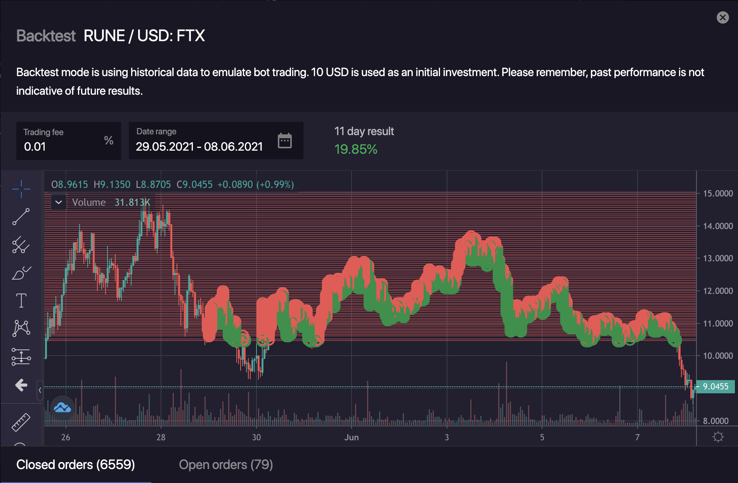Screen dimensions: 738x483
Task: Switch to the Closed orders tab
Action: click(76, 465)
